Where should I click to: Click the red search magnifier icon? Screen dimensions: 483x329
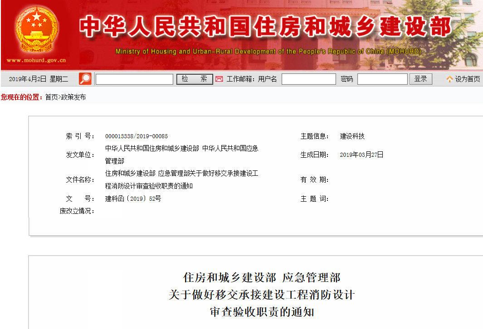pos(85,79)
